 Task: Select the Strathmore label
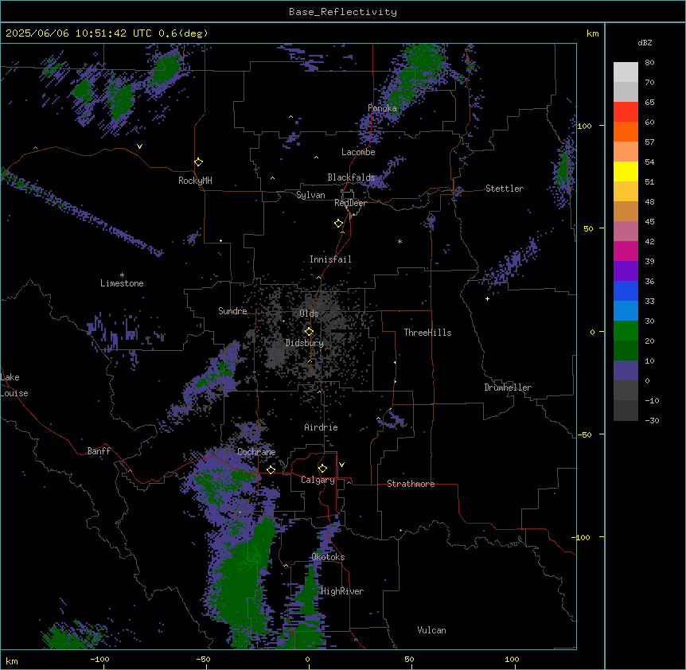pyautogui.click(x=411, y=484)
